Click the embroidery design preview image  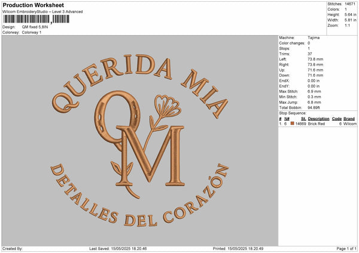(140, 141)
